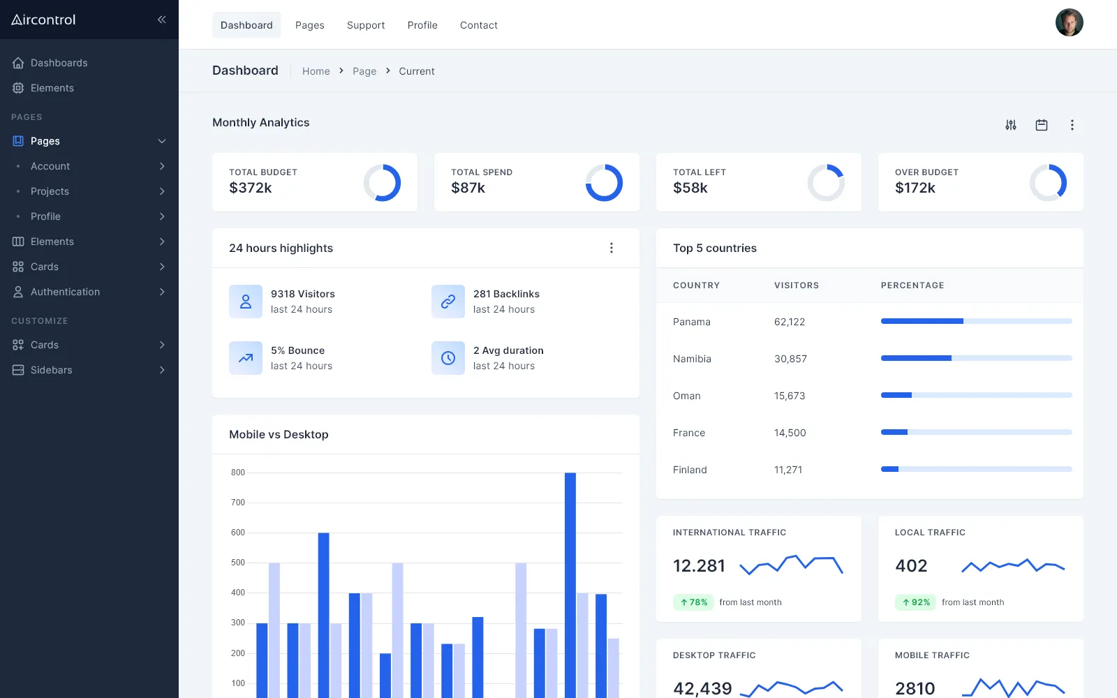Open the Dashboards sidebar link
1117x698 pixels.
tap(59, 63)
